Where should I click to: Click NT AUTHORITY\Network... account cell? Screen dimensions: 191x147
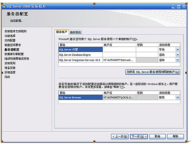coord(119,60)
